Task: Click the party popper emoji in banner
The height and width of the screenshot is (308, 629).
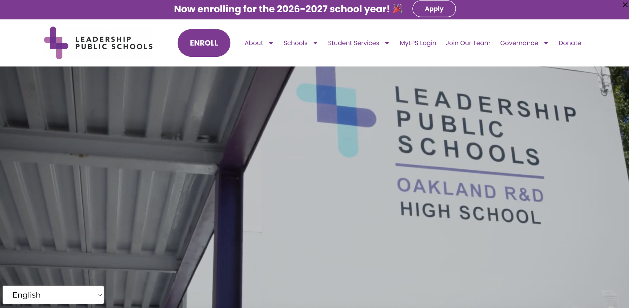Action: [x=398, y=9]
